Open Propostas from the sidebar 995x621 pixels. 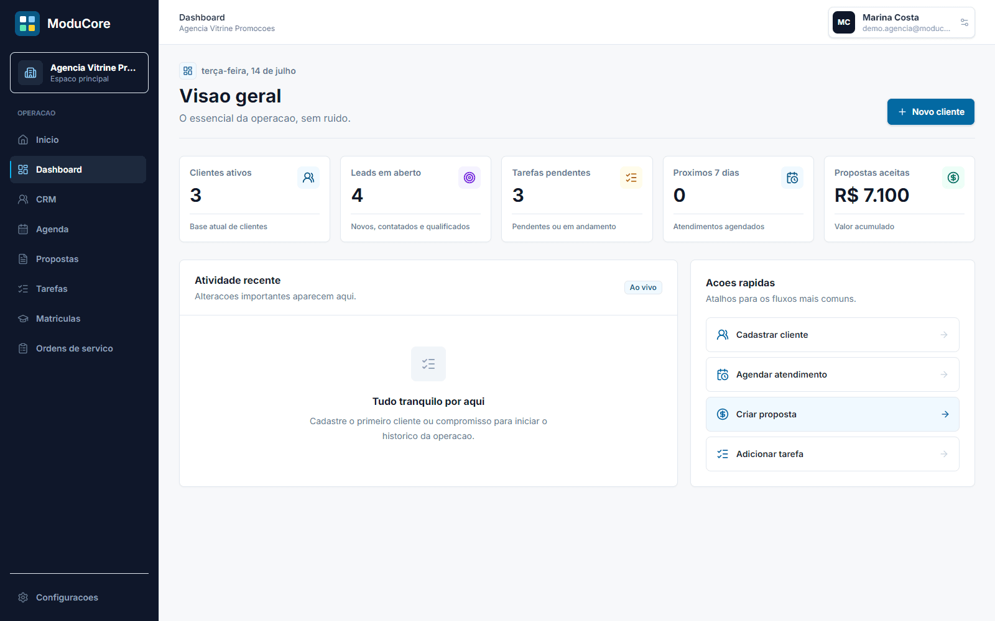(x=78, y=259)
